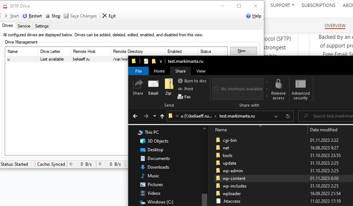
Task: Click the Exit X icon in toolbar
Action: tap(105, 16)
